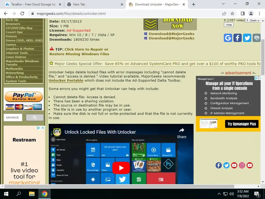Viewport: 265px width, 199px height.
Task: Open Windows Start menu
Action: click(6, 194)
